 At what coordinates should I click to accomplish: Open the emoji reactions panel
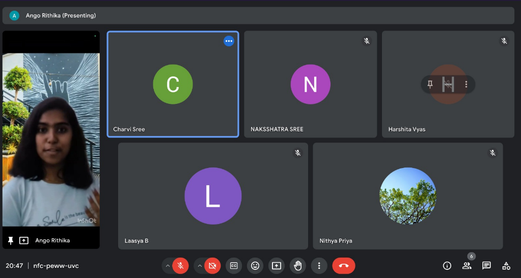pyautogui.click(x=255, y=266)
